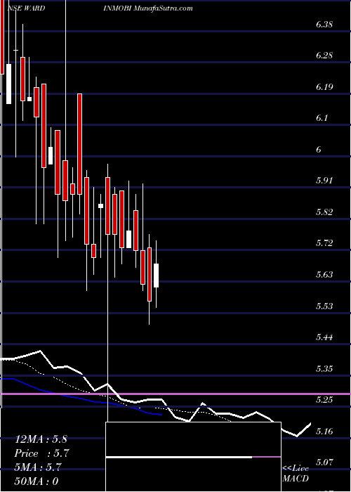
Task: Click the '5MA : 5.7' indicator text
Action: [39, 467]
